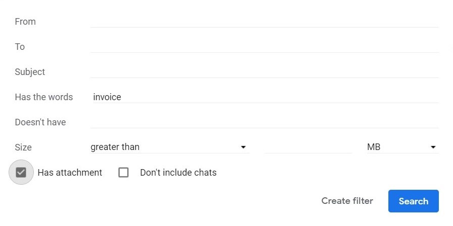Click the Create filter button
Viewport: 453px width, 226px height.
point(347,201)
